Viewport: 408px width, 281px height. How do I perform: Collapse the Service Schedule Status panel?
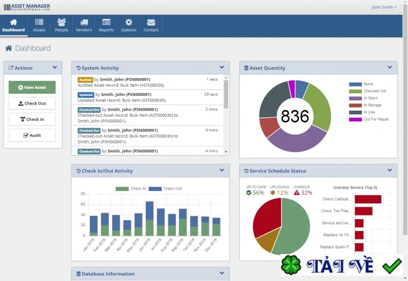point(390,170)
